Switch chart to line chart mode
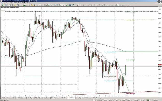Screen dimensions: 162x101 [x=51, y=5]
